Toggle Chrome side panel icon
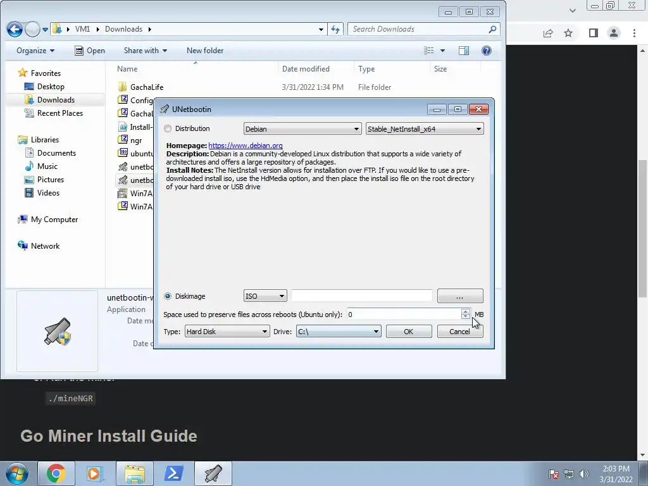 point(594,33)
